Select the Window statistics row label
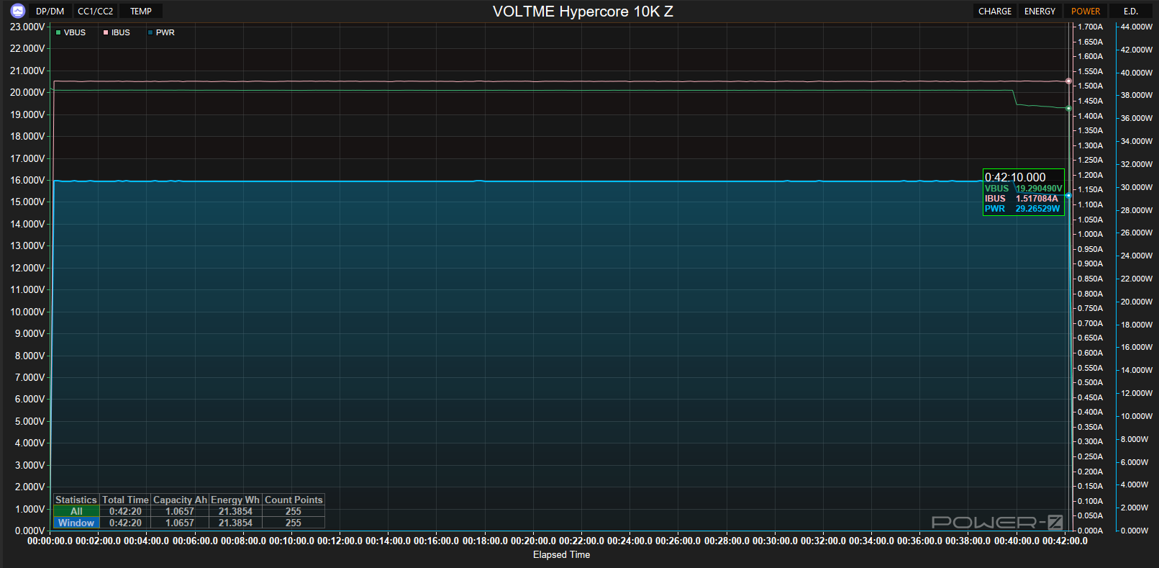Screen dimensions: 1159x568 pyautogui.click(x=76, y=523)
